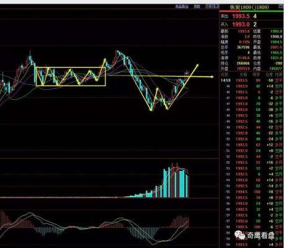
Task: Click the 持仓 value 266066
Action: coord(243,63)
